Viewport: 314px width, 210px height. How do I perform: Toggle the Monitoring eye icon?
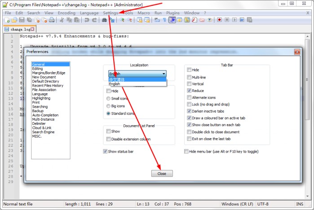point(210,20)
